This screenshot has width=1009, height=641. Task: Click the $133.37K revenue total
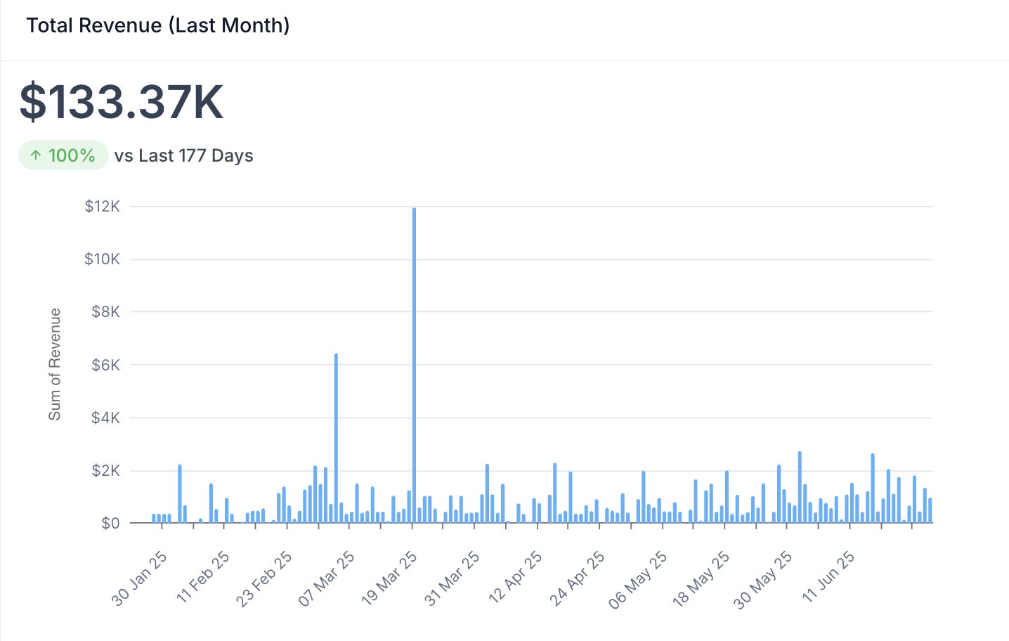click(122, 103)
